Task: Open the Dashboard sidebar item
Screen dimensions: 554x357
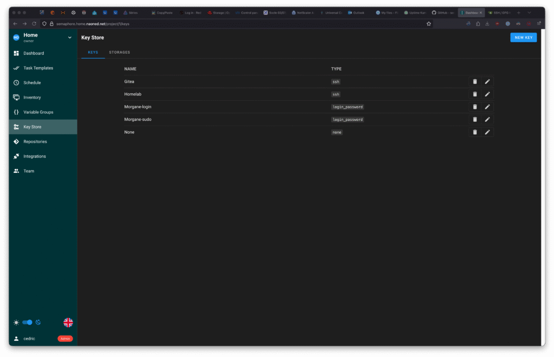Action: (34, 53)
